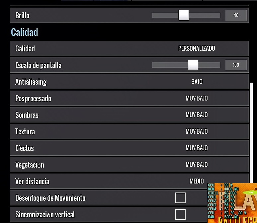Change the Sombras setting MUY BAJO
The width and height of the screenshot is (257, 223).
click(x=197, y=115)
